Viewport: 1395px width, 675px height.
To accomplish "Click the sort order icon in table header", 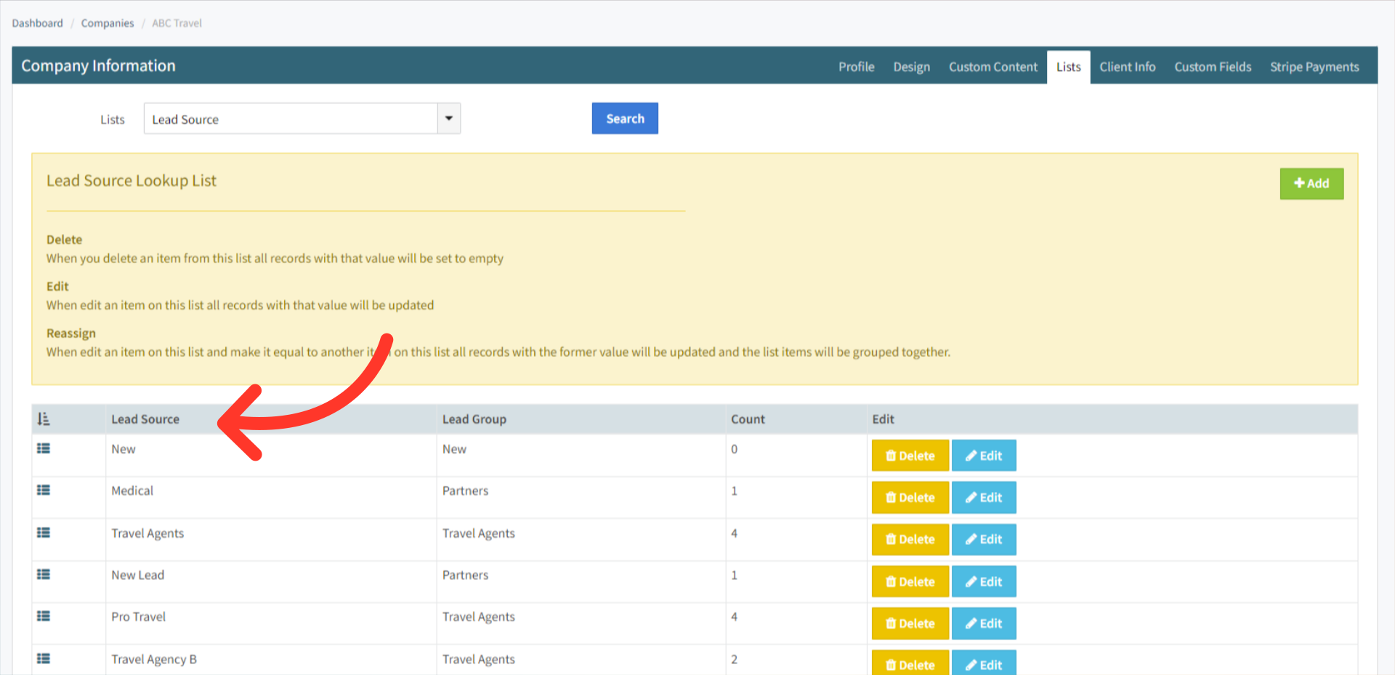I will pos(44,419).
